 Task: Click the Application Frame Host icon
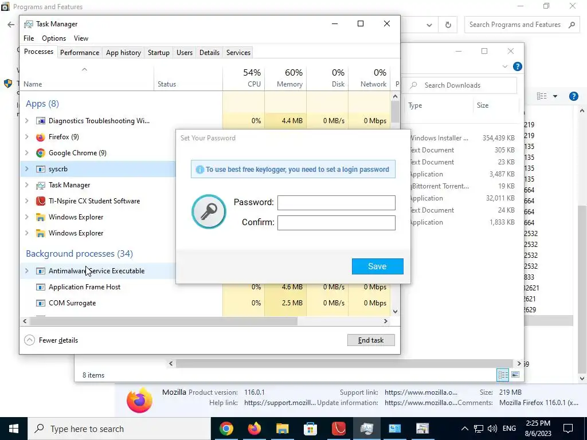point(41,287)
